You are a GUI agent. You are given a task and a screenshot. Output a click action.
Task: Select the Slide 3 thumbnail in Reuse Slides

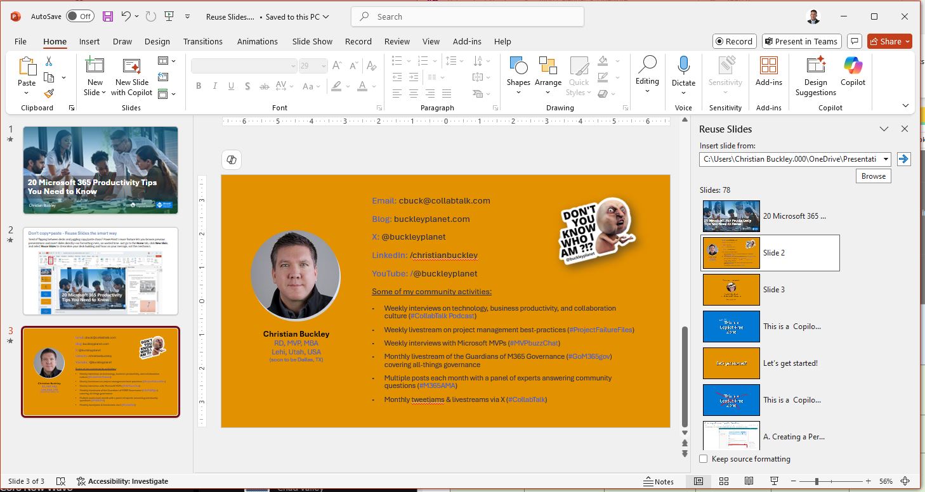(731, 290)
